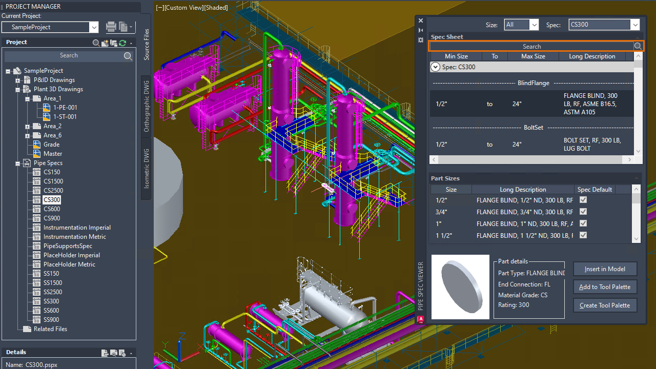Open the Size dropdown showing All

(521, 25)
